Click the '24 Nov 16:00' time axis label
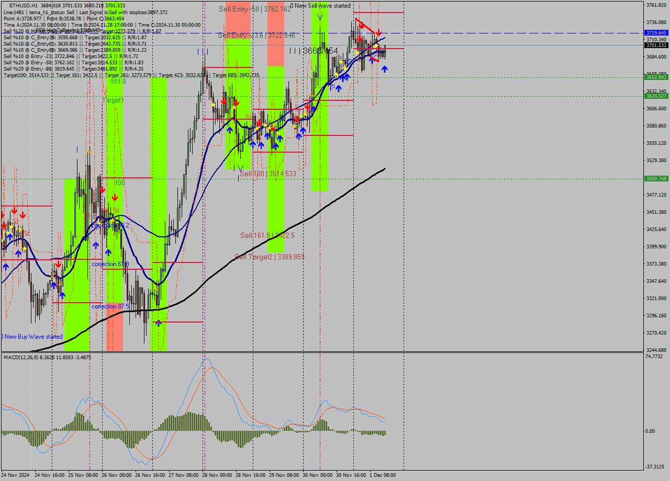The width and height of the screenshot is (670, 481). click(50, 475)
